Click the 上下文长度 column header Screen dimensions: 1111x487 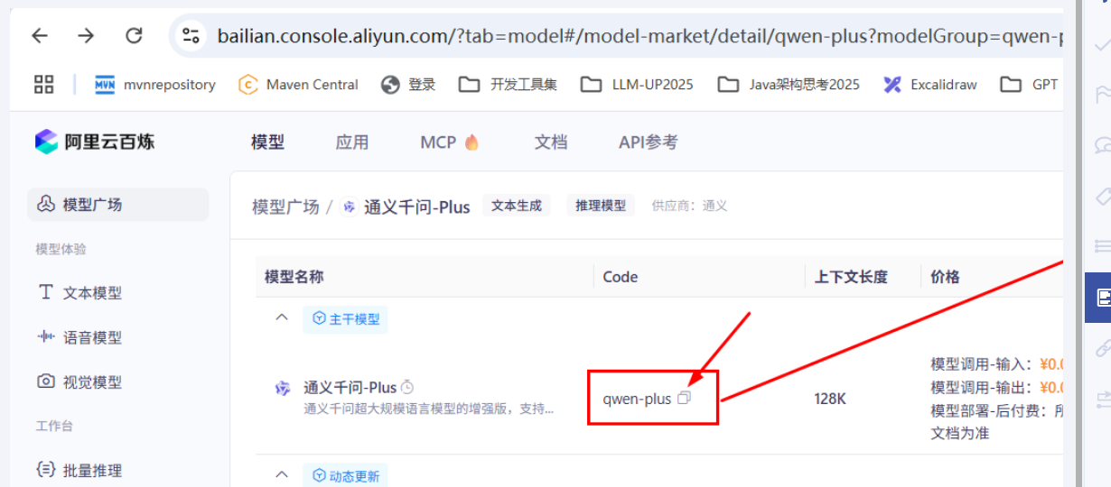click(851, 277)
